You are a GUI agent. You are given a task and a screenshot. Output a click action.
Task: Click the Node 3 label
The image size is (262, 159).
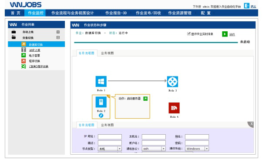coord(173,91)
